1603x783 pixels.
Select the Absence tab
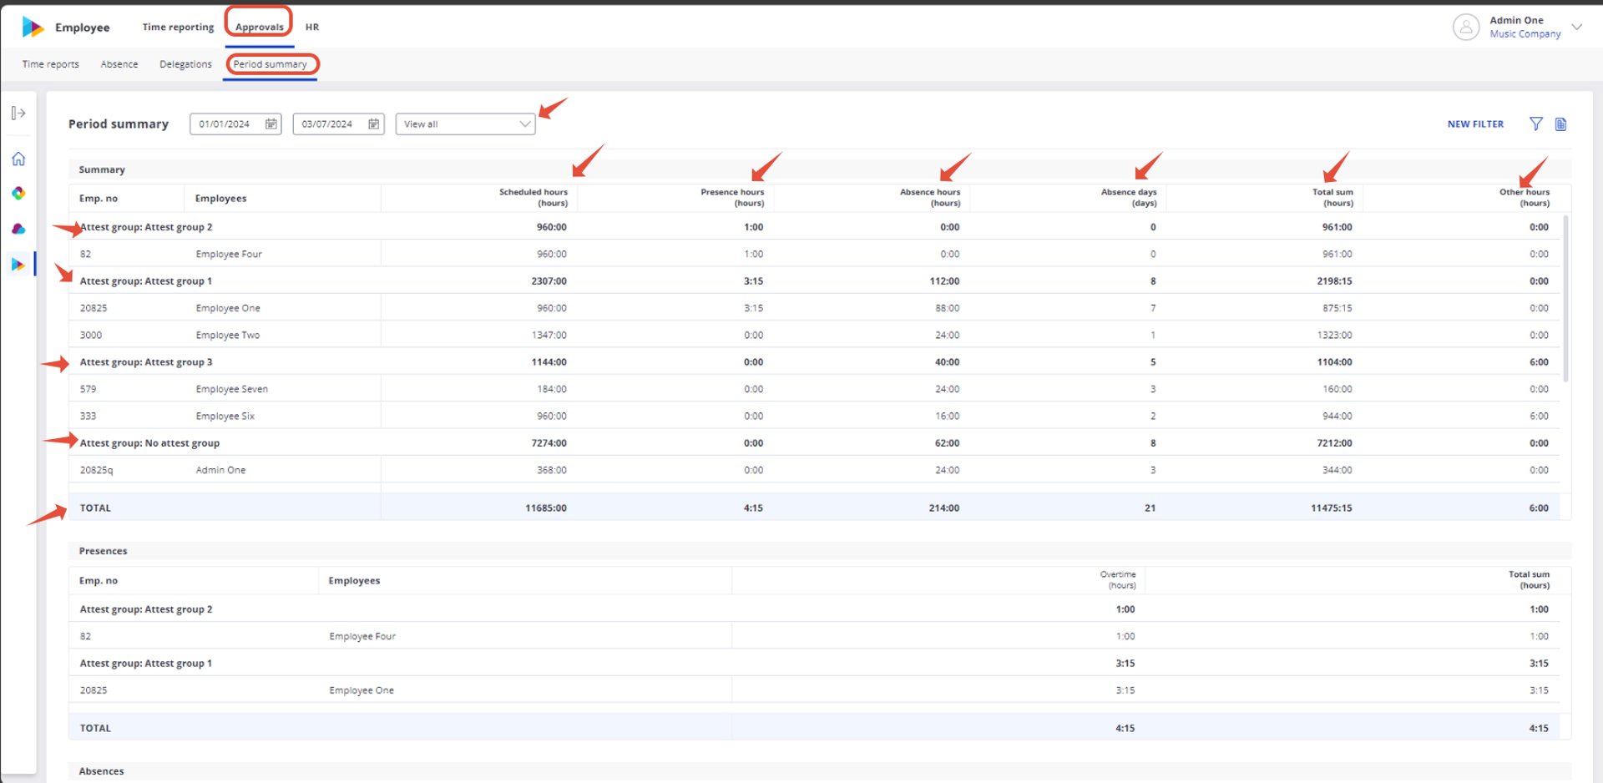tap(119, 63)
